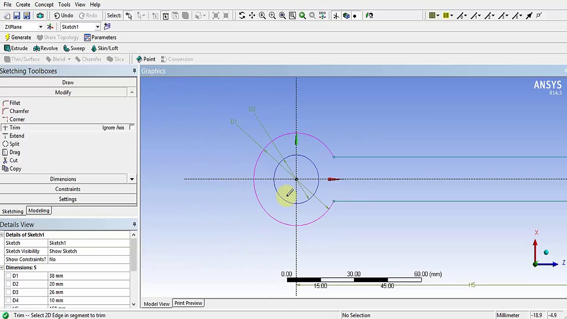Click the Save Project icon
567x319 pixels.
tap(16, 16)
